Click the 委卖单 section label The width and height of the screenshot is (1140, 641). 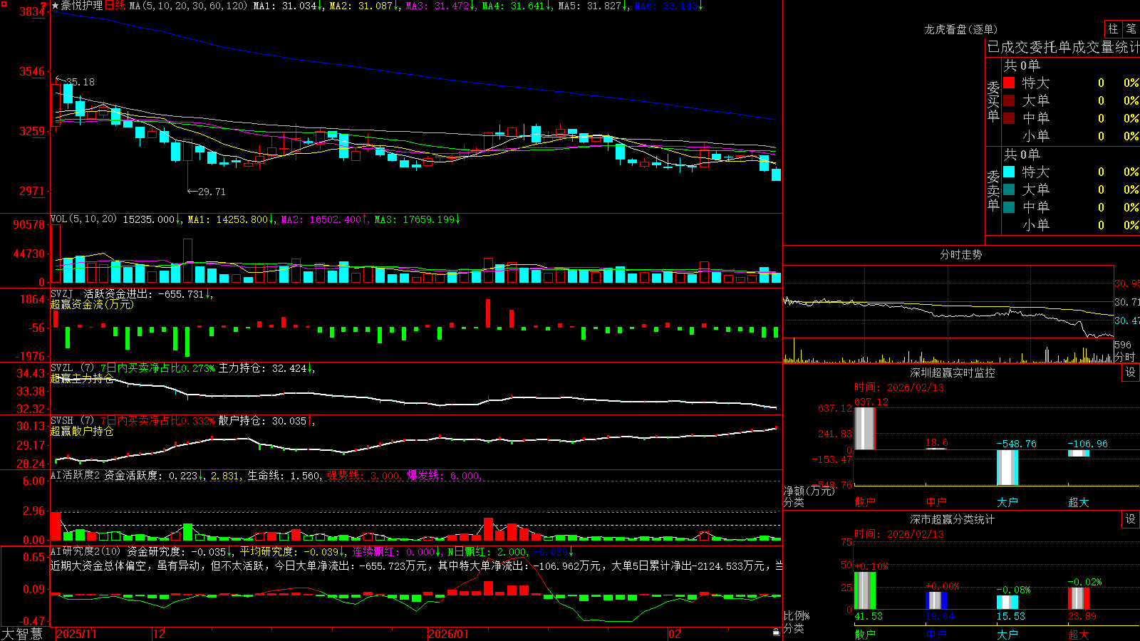pos(993,190)
